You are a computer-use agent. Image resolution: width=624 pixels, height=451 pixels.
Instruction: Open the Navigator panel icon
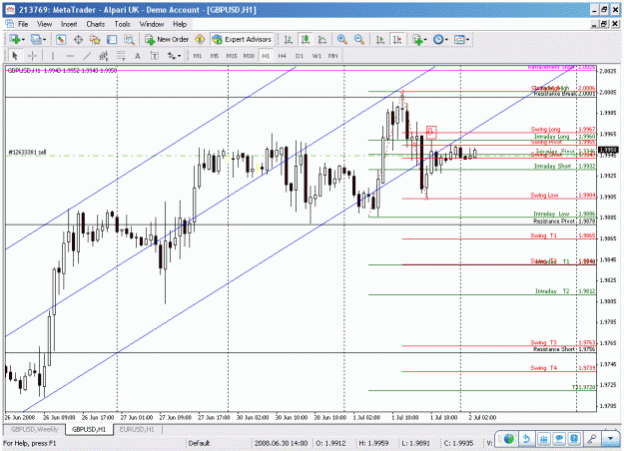pos(95,39)
